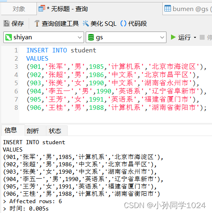212x213 pixels.
Task: Expand the shiyan connection dropdown
Action: 80,37
